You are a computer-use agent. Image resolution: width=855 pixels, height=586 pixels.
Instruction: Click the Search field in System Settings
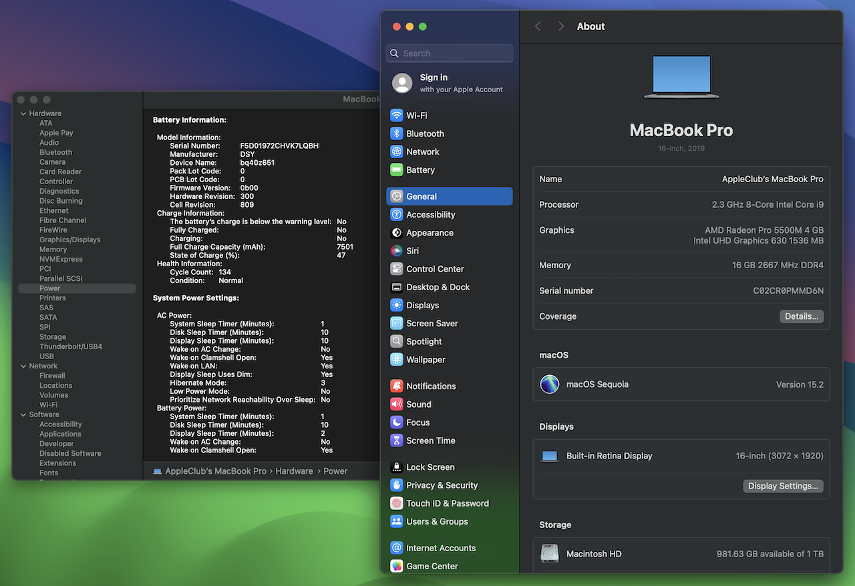coord(450,53)
